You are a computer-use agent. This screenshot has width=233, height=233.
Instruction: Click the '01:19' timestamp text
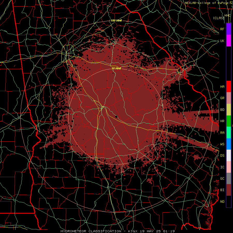[x=169, y=231]
